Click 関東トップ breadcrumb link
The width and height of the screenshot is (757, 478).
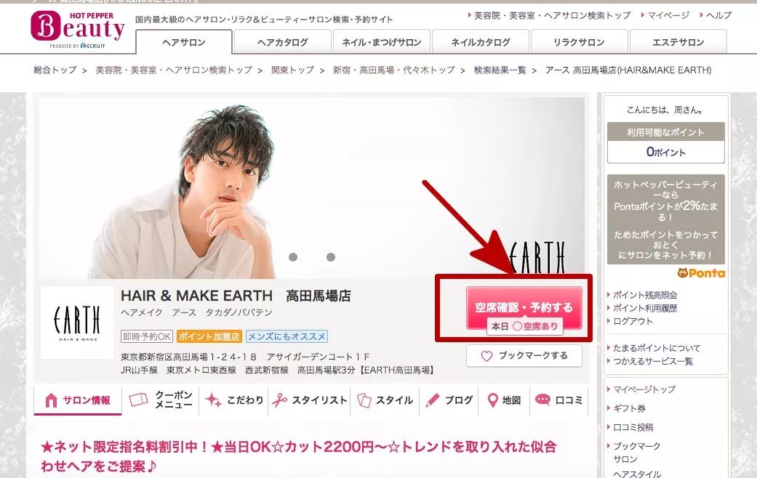click(292, 70)
